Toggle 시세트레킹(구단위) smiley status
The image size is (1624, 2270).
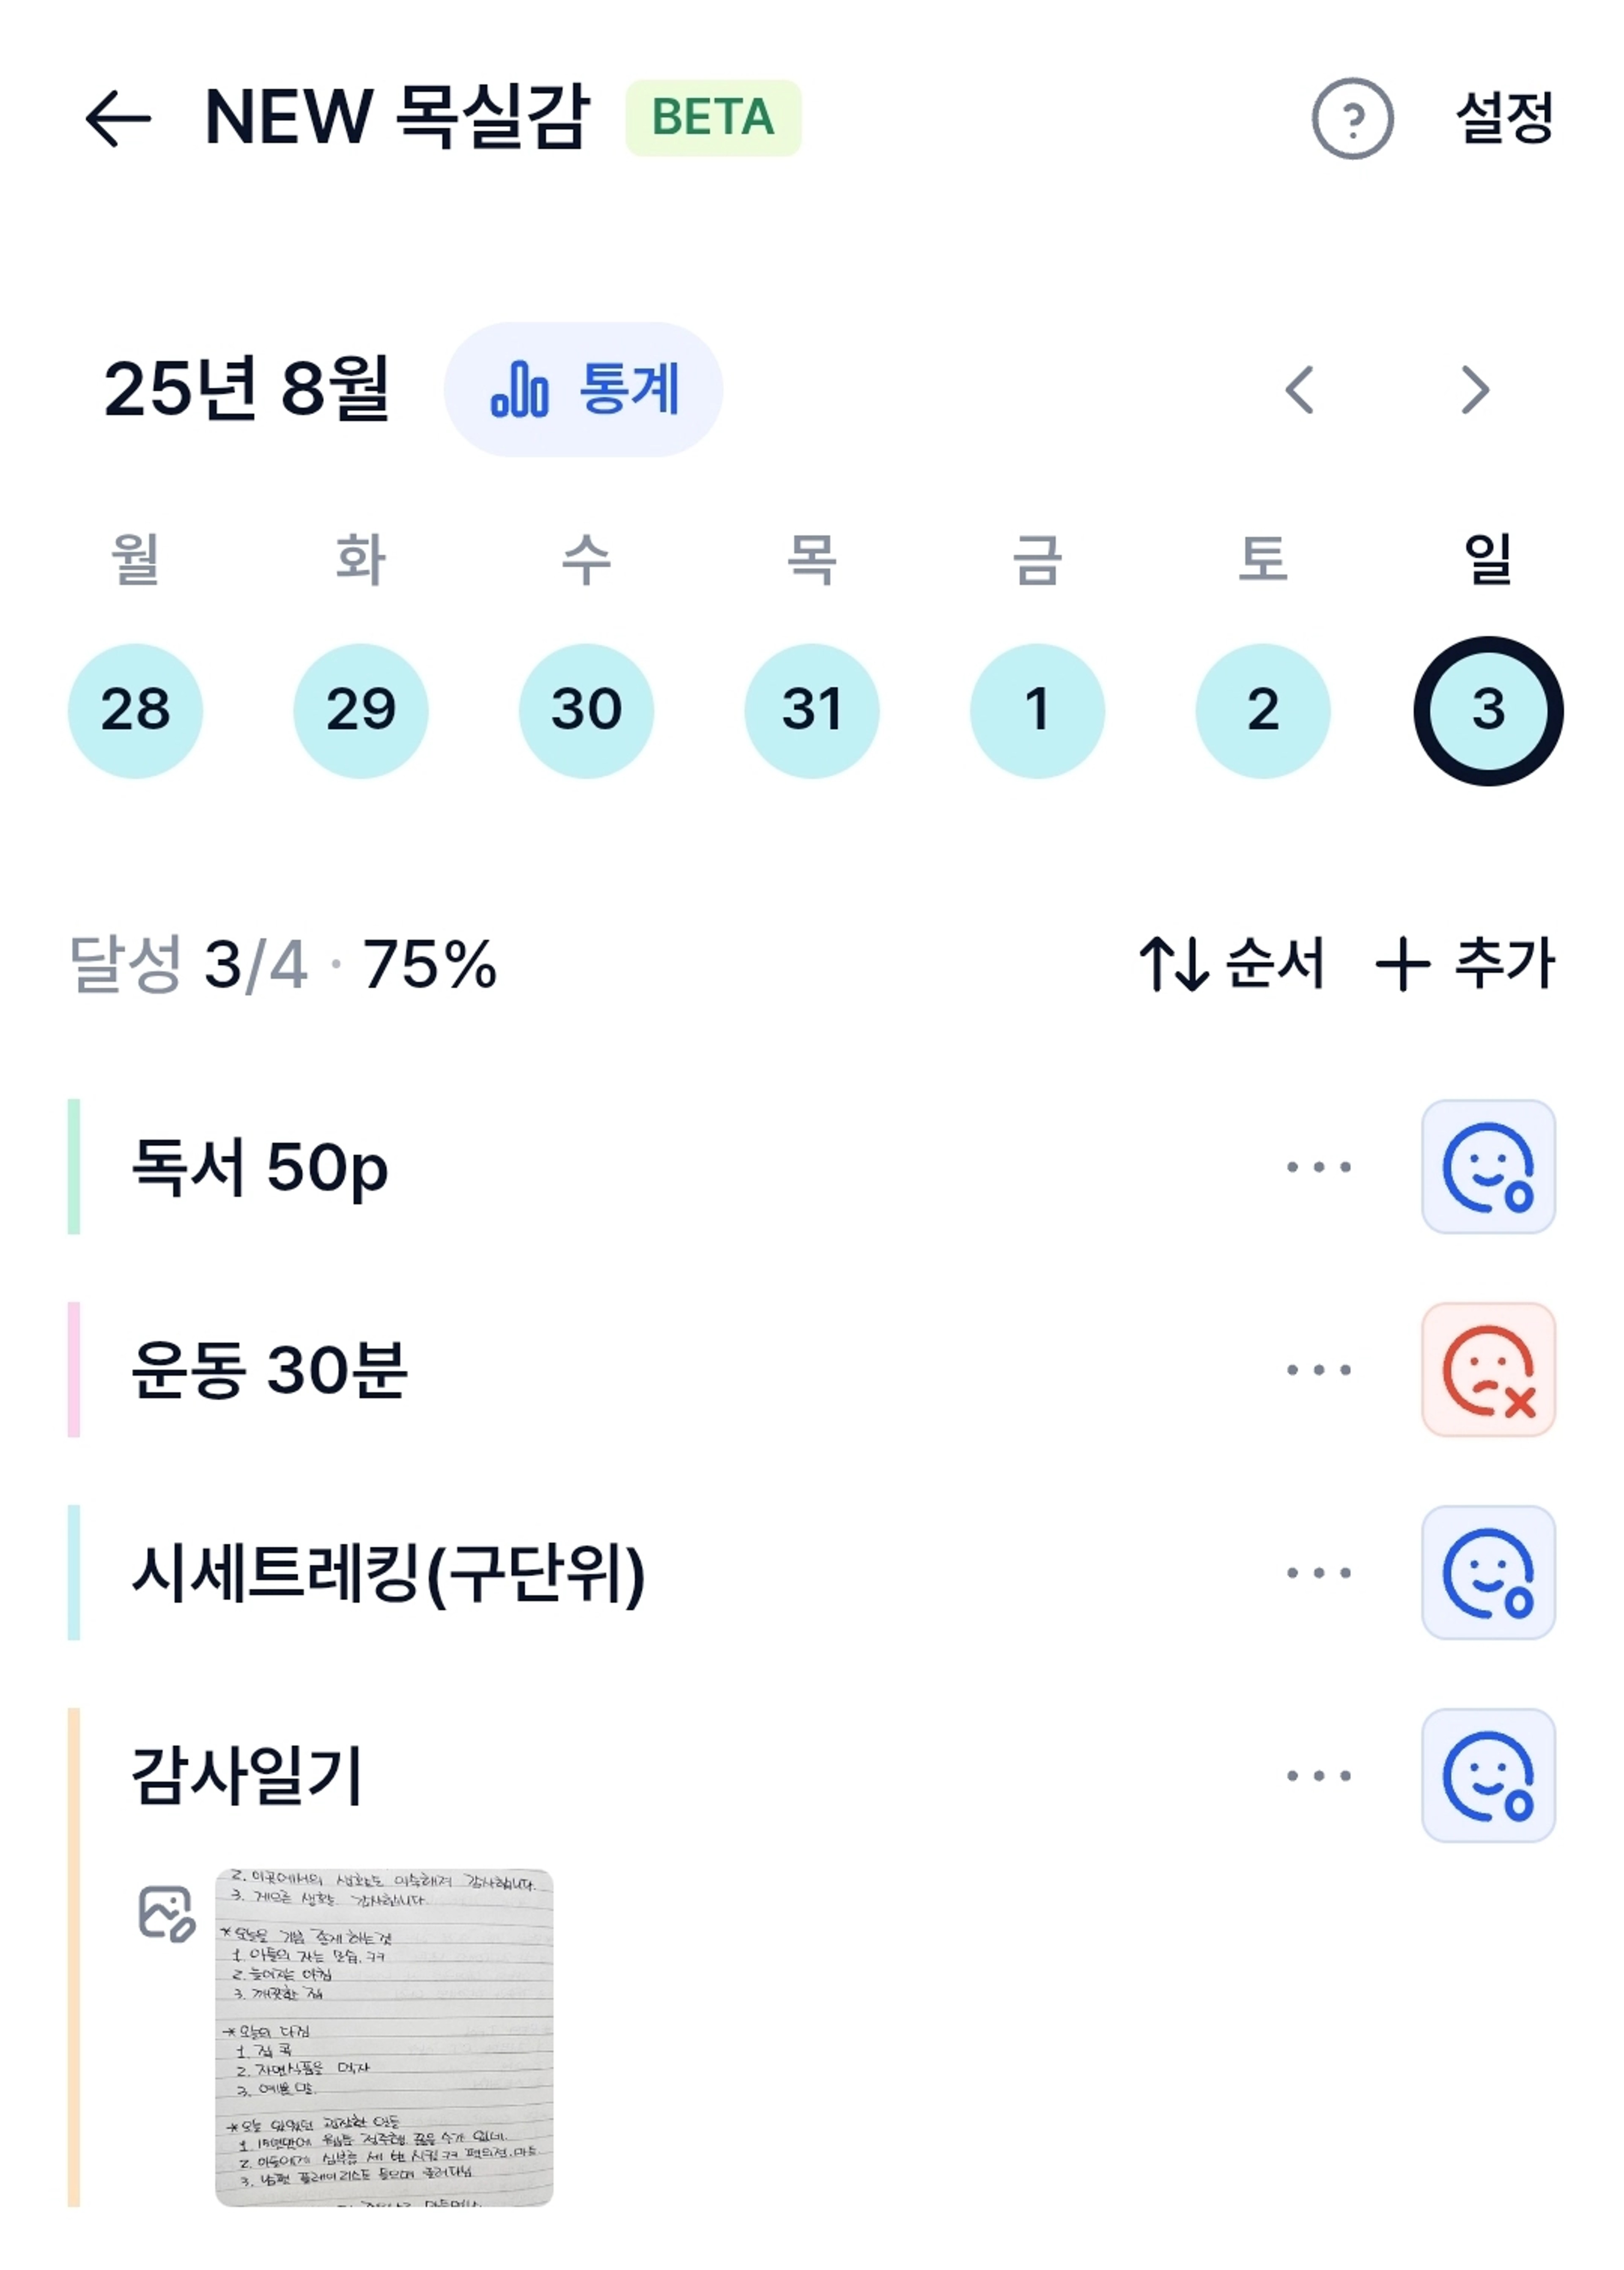point(1488,1572)
